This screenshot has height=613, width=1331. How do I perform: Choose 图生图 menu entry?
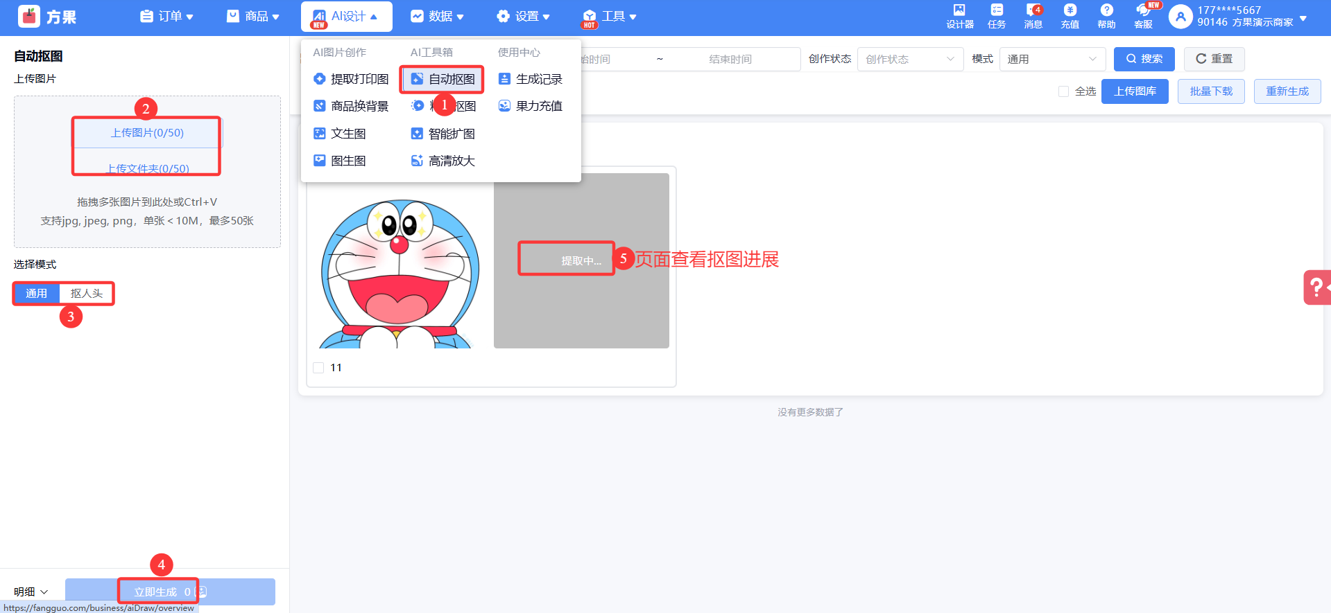coord(340,161)
